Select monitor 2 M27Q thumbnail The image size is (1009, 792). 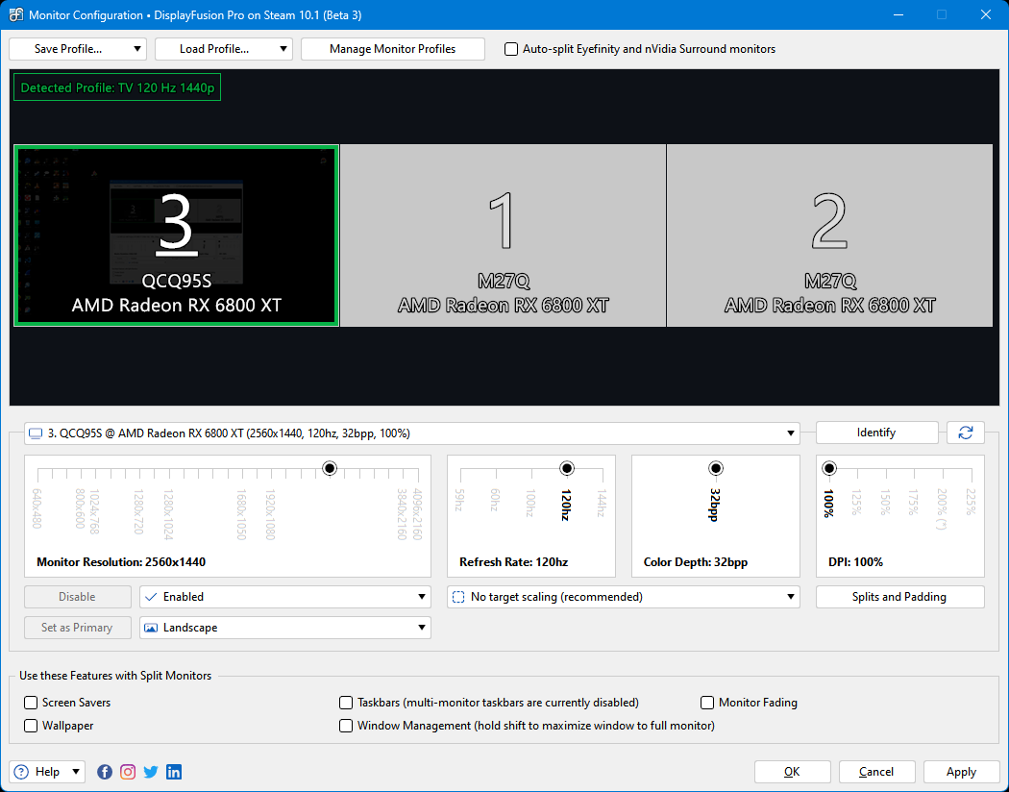click(x=829, y=235)
